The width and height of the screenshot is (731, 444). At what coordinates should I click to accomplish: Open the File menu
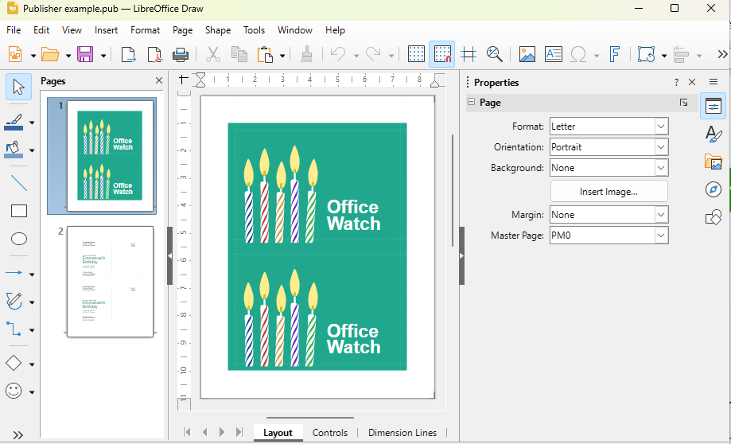tap(14, 30)
